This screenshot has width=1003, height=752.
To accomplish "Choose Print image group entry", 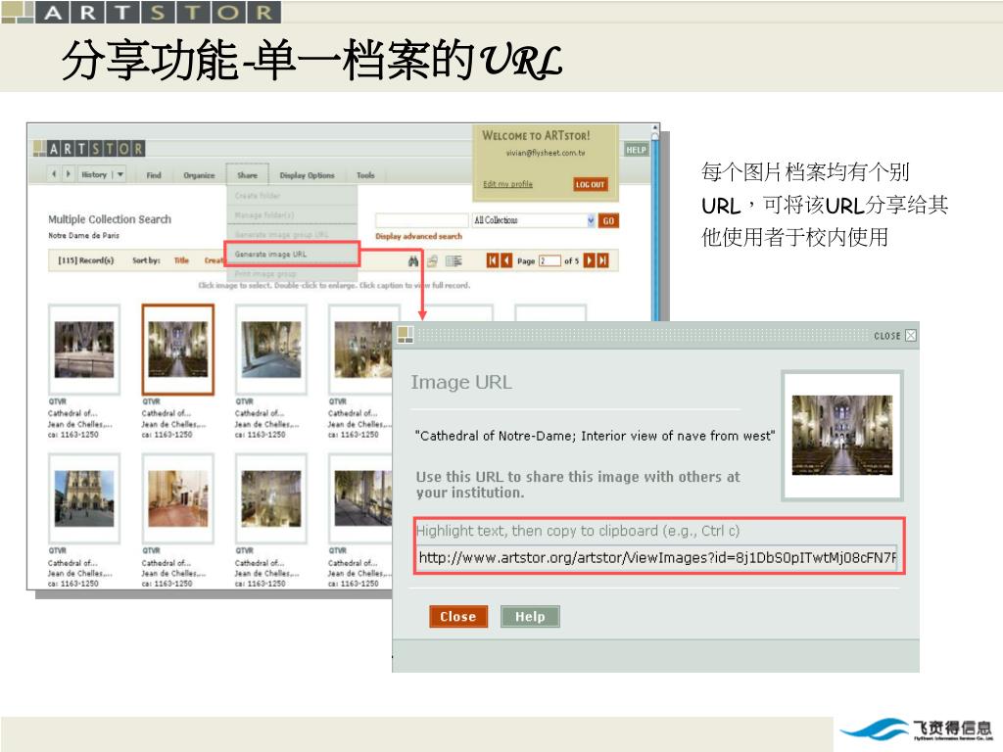I will (292, 274).
